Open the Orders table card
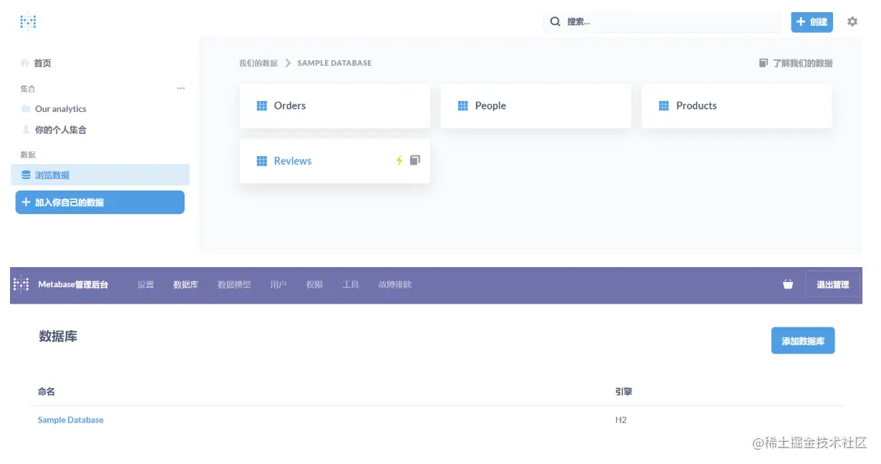The height and width of the screenshot is (464, 881). [335, 106]
